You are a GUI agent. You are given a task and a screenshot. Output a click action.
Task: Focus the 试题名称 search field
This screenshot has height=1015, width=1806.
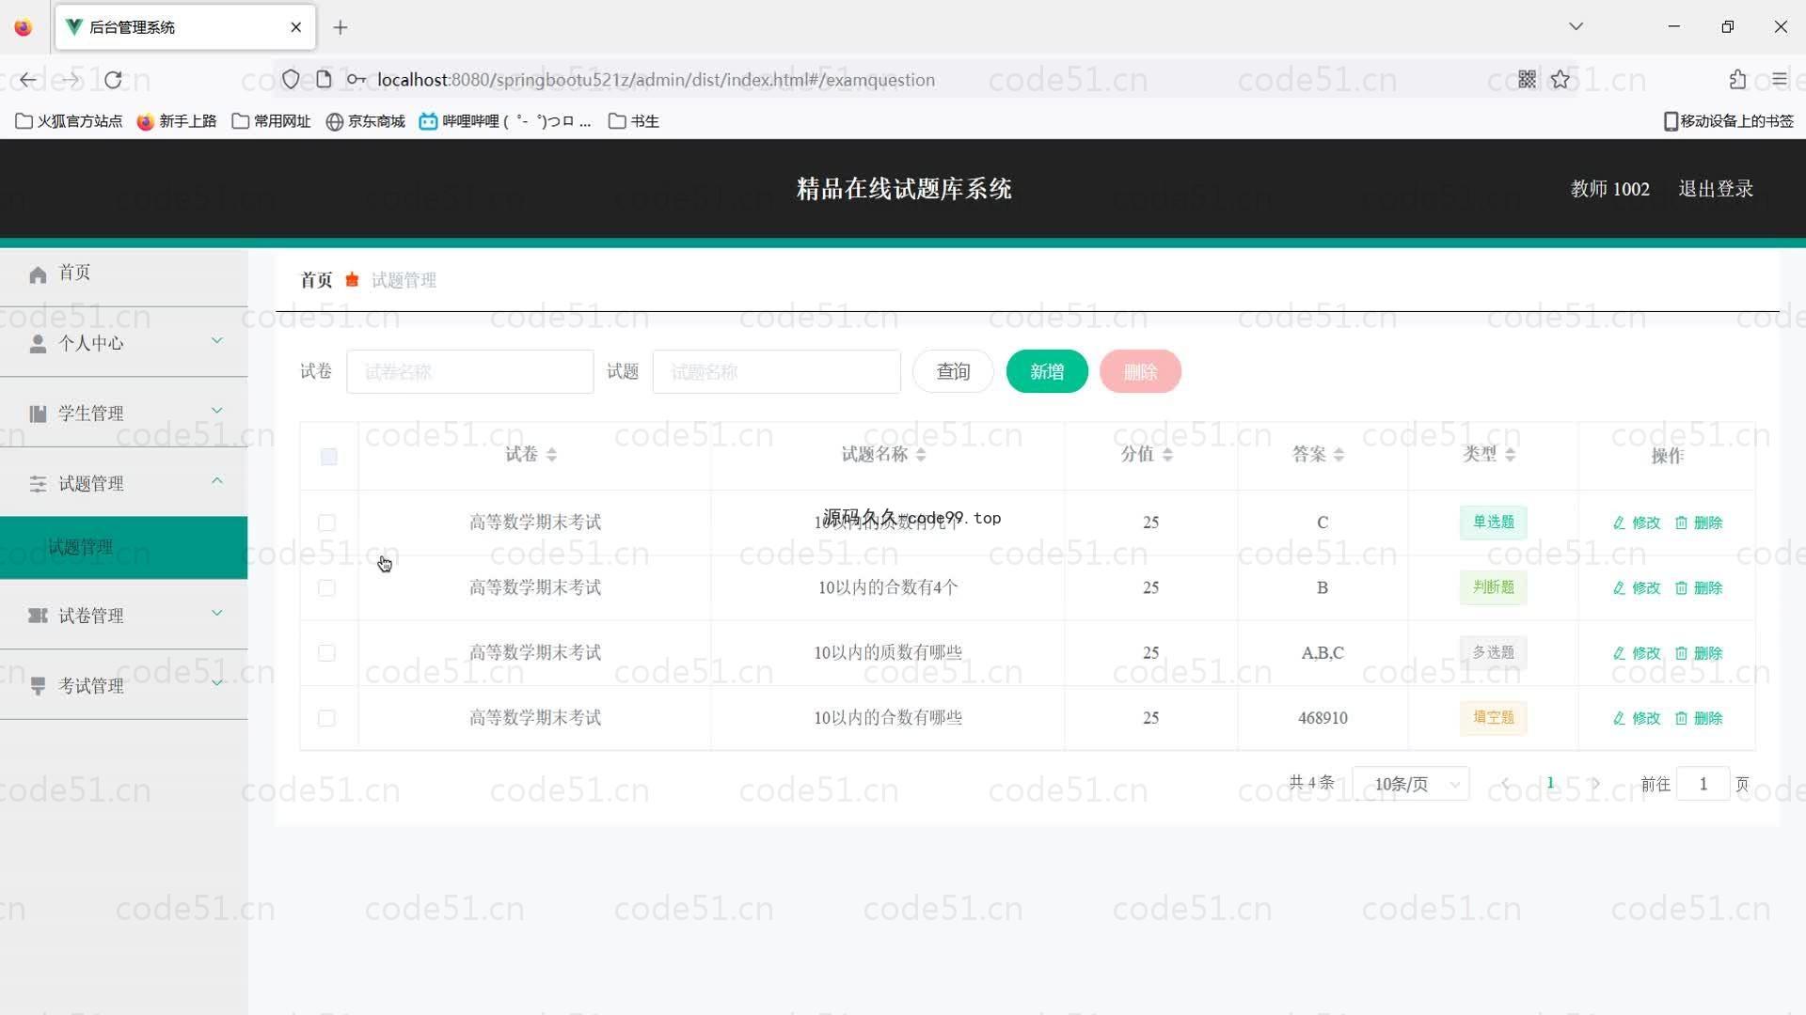tap(776, 372)
